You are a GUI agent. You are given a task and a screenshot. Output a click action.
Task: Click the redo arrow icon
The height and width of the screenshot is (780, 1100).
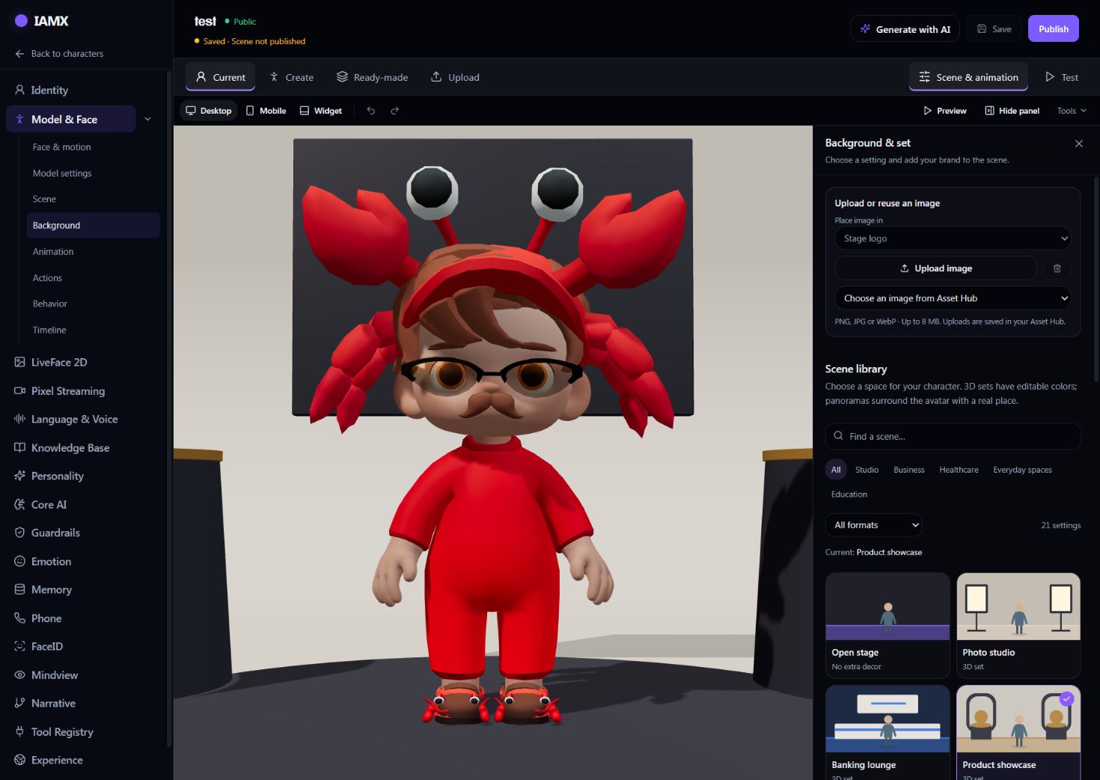pos(395,111)
